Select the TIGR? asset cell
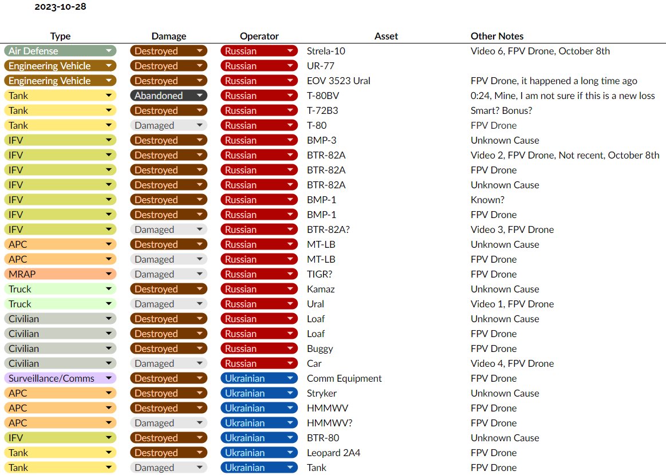Screen dimensions: 666x475 click(x=320, y=274)
